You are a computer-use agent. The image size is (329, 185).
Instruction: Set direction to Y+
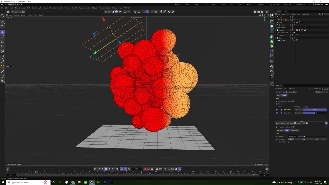(304, 139)
